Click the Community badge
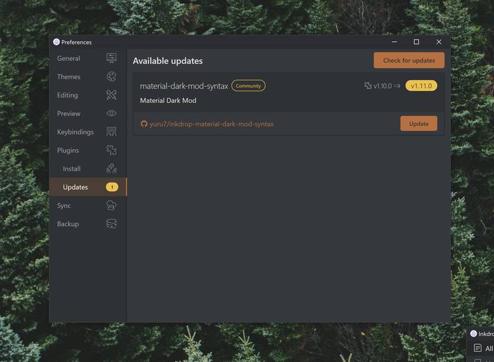This screenshot has width=494, height=362. (x=248, y=86)
